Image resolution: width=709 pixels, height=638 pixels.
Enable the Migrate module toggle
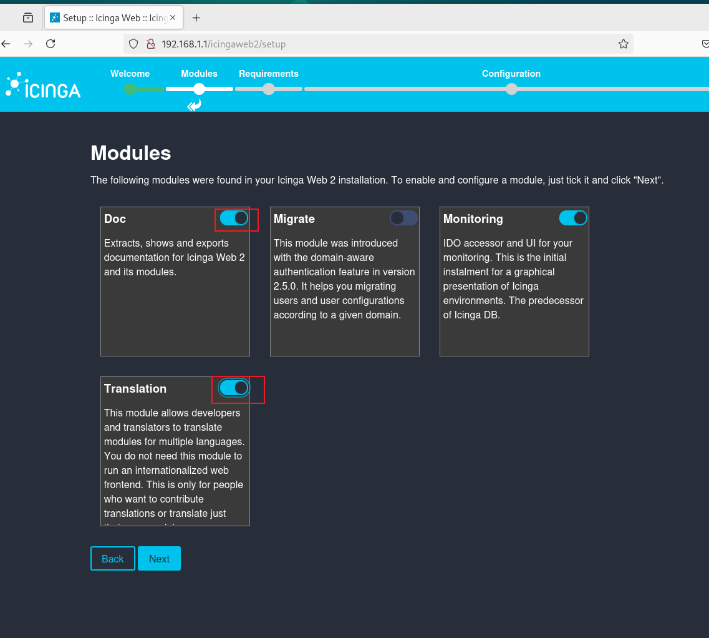coord(403,218)
